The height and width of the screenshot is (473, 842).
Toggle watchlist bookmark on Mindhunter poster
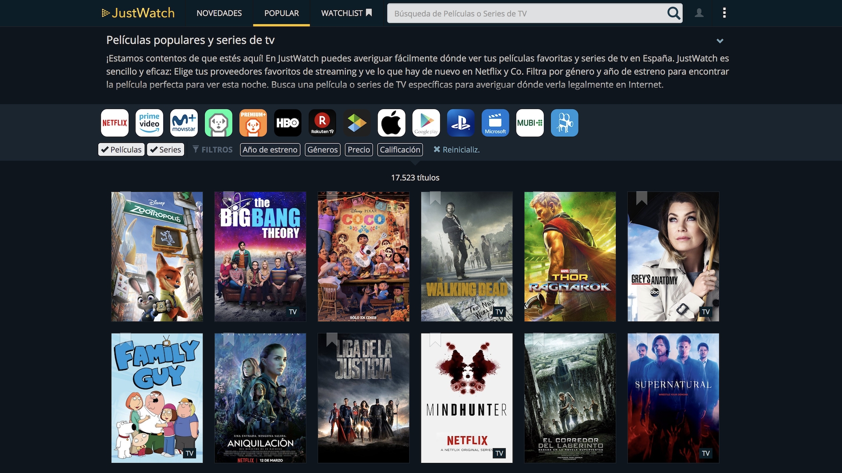(x=435, y=339)
